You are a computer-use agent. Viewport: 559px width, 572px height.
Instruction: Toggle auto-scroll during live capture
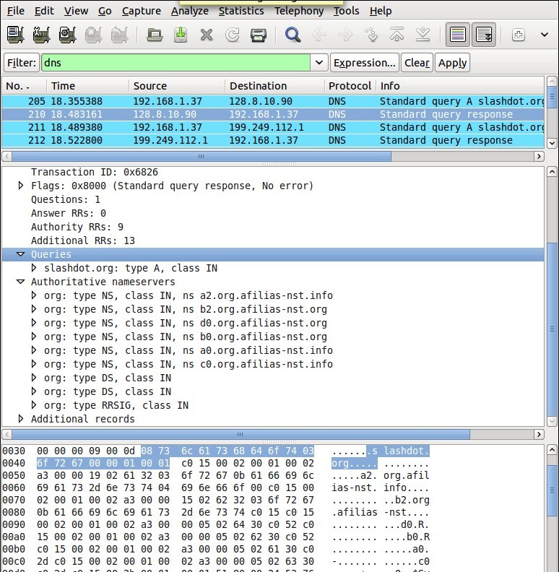[x=484, y=35]
